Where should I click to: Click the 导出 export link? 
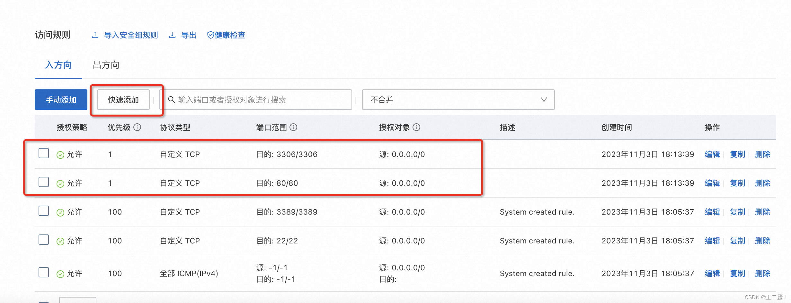[189, 35]
